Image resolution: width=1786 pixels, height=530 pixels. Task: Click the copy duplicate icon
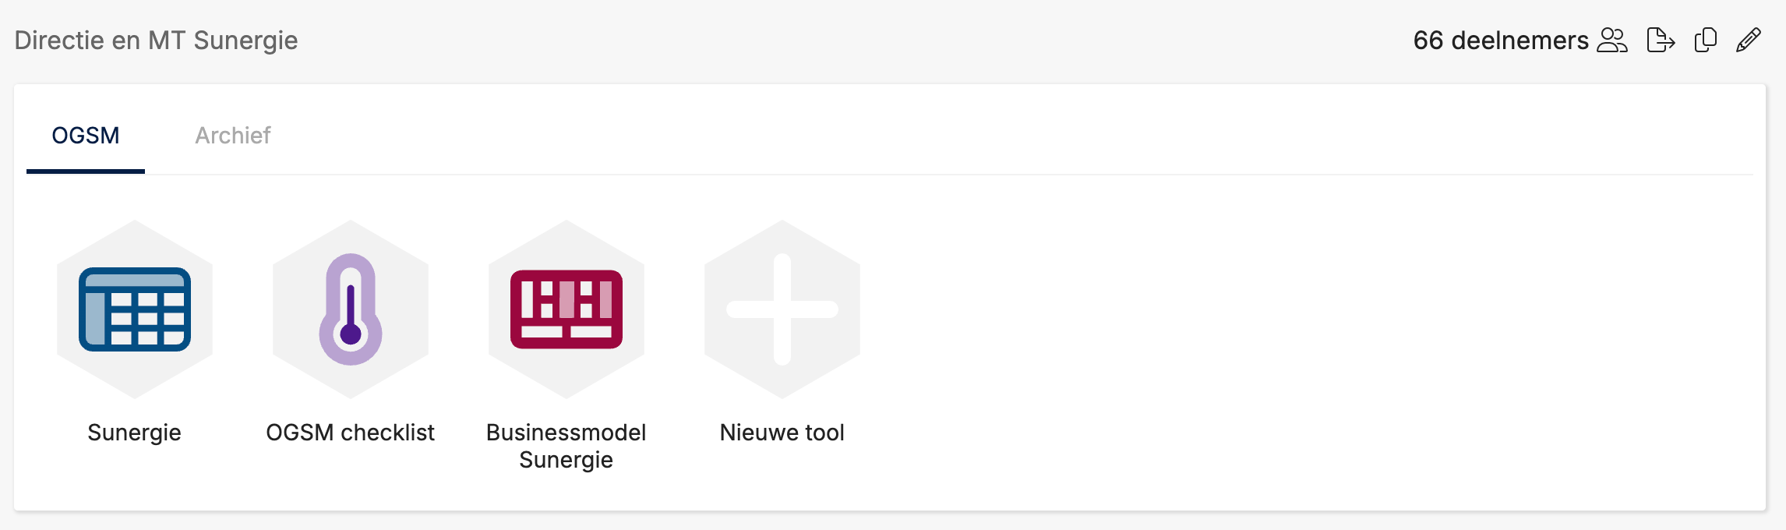pyautogui.click(x=1706, y=40)
